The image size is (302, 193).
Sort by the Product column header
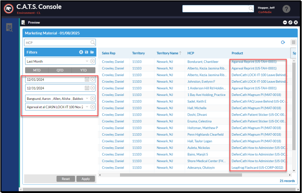point(237,53)
